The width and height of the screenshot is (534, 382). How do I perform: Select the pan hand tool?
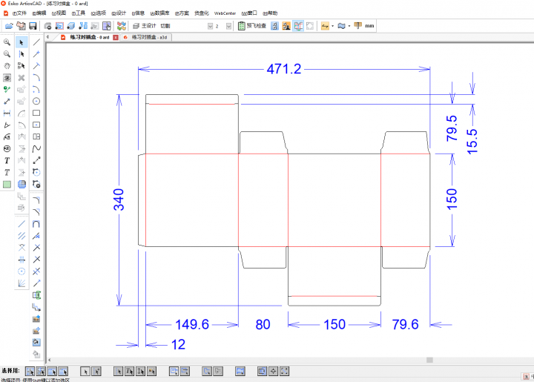pyautogui.click(x=7, y=65)
